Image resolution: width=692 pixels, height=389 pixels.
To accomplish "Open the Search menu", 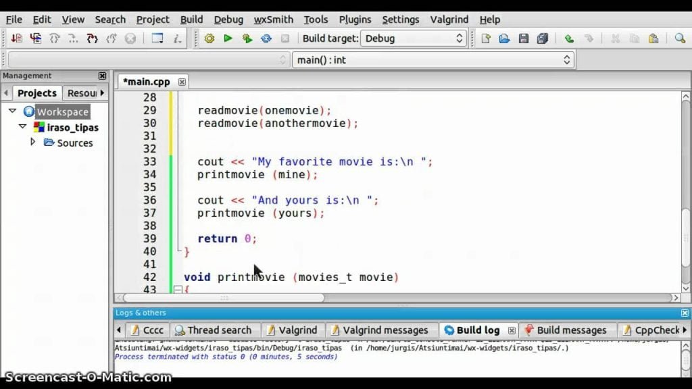I will click(110, 20).
